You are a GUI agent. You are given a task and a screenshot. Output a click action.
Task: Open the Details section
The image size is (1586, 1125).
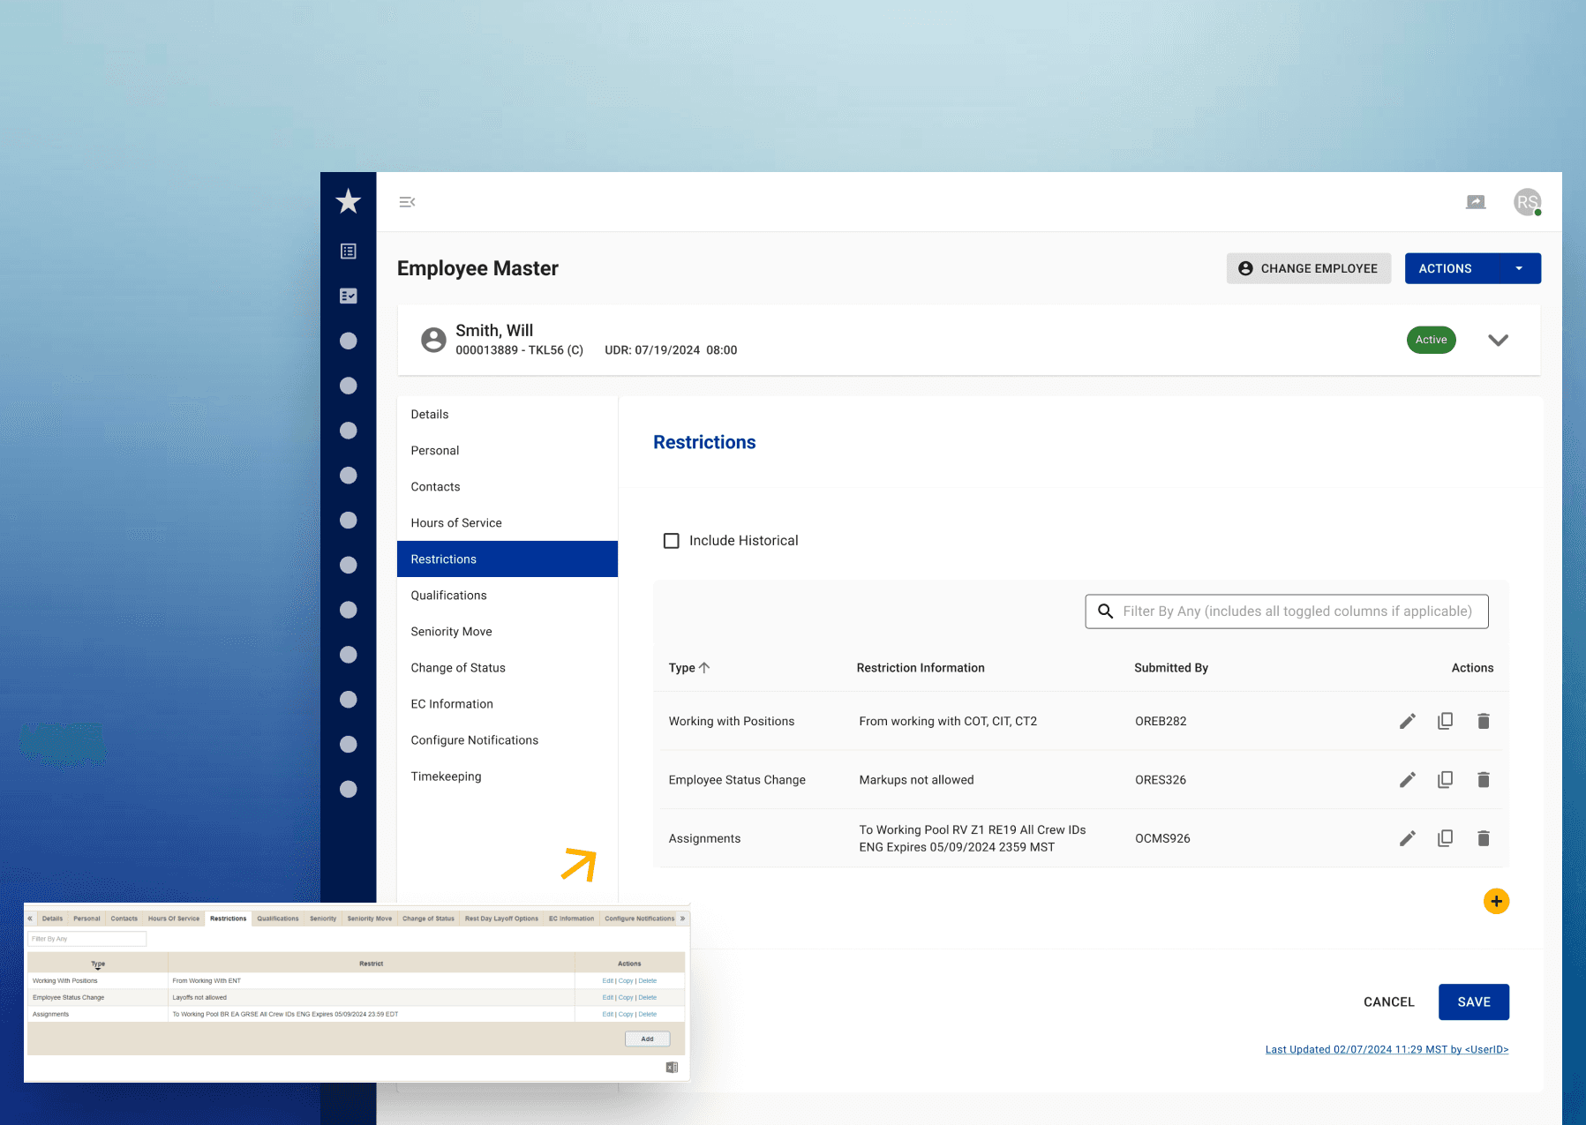507,414
